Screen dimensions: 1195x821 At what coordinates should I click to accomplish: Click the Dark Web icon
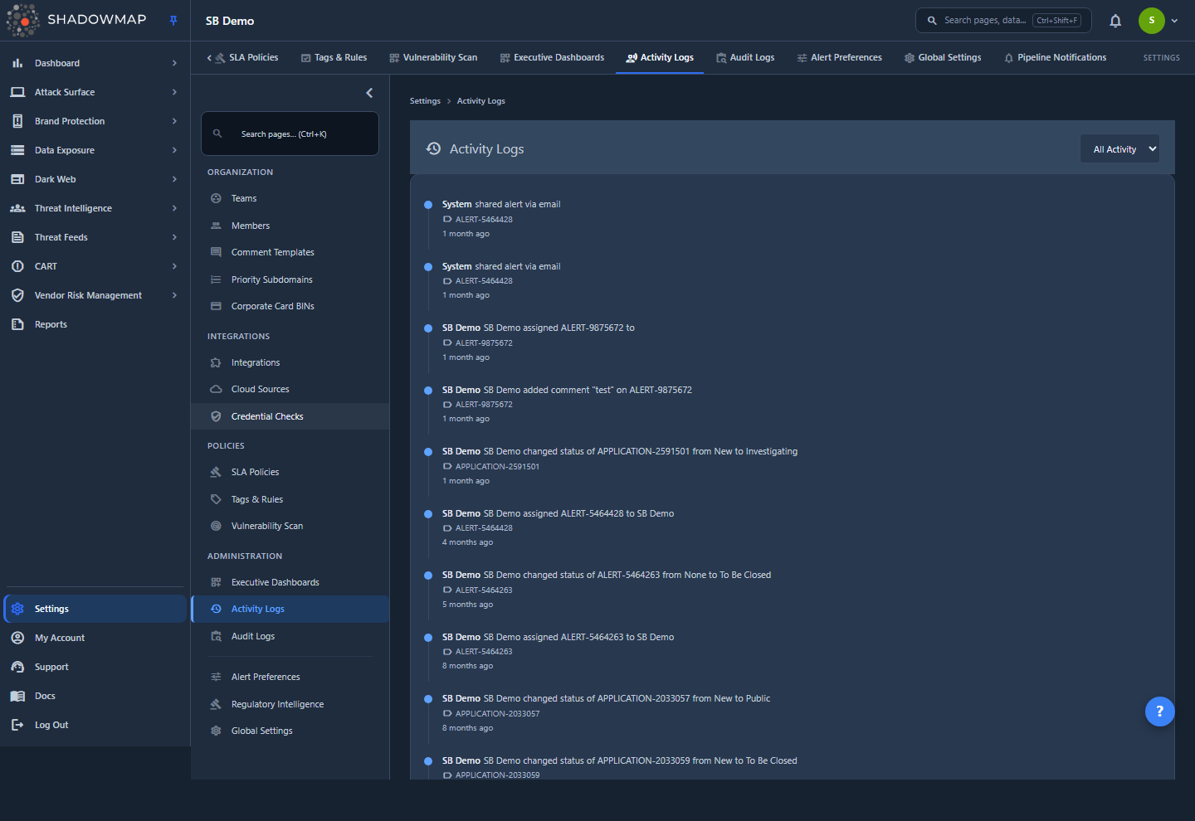17,179
